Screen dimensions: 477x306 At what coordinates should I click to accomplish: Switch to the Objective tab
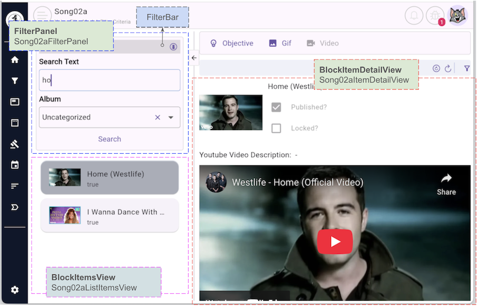(231, 43)
